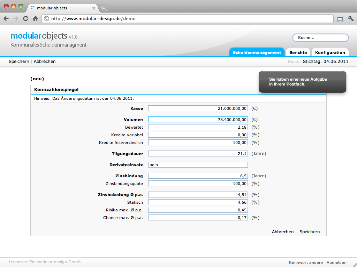Screen dimensions: 357x267
Task: Go to the browser home page
Action: pos(35,19)
